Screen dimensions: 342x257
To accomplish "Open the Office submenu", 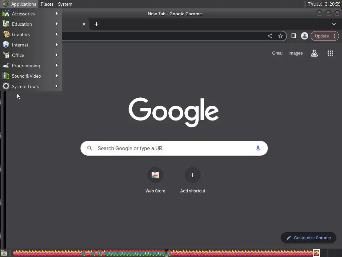I will click(x=31, y=55).
